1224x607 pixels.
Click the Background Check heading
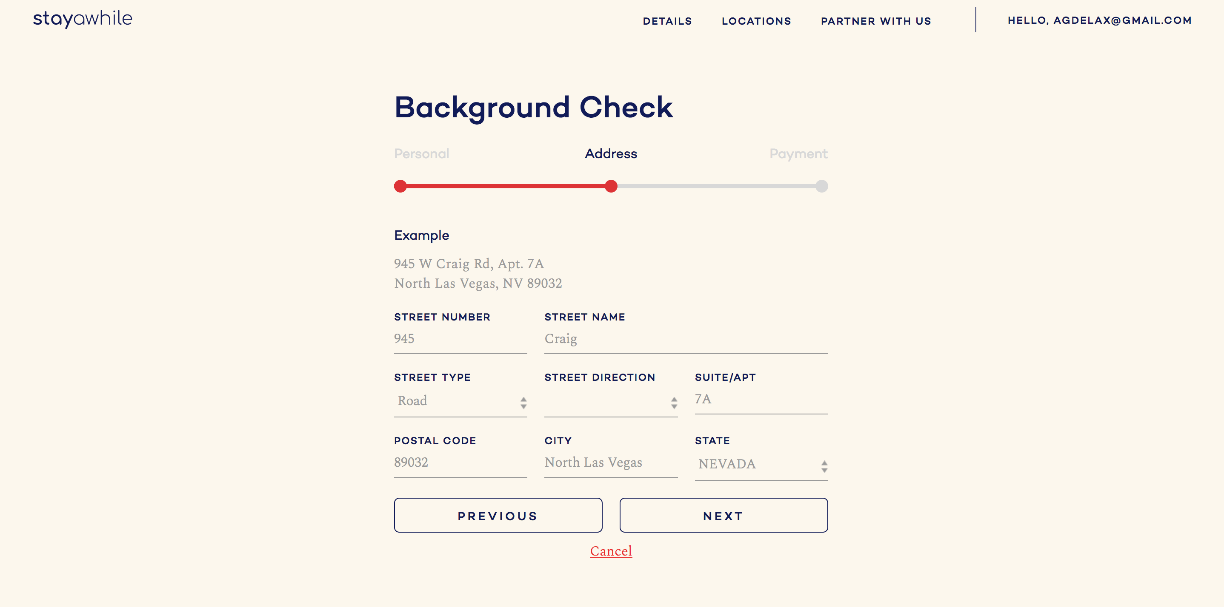[534, 108]
